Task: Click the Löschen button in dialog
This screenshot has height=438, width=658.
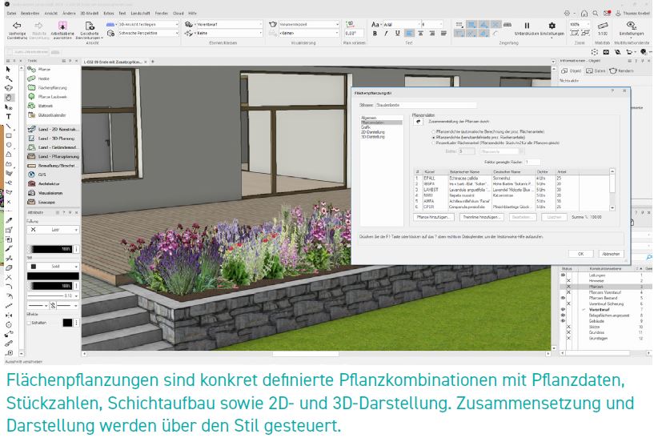Action: [x=554, y=217]
